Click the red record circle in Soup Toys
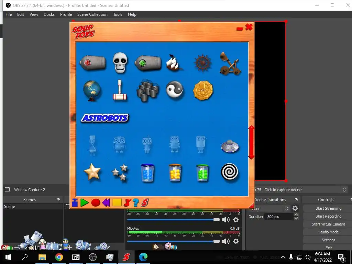Screen dimensions: 352x264 click(96, 202)
